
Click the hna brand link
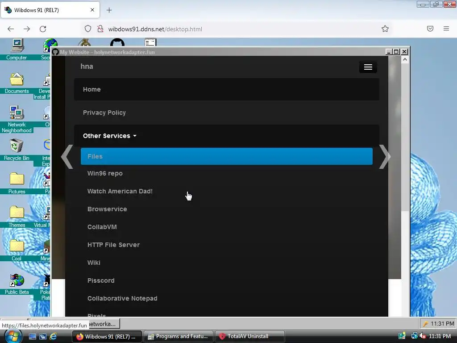pyautogui.click(x=87, y=67)
